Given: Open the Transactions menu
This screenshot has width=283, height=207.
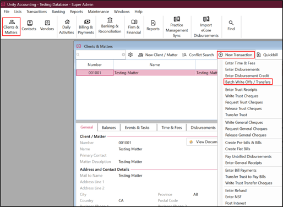Looking at the screenshot, I should coord(36,12).
